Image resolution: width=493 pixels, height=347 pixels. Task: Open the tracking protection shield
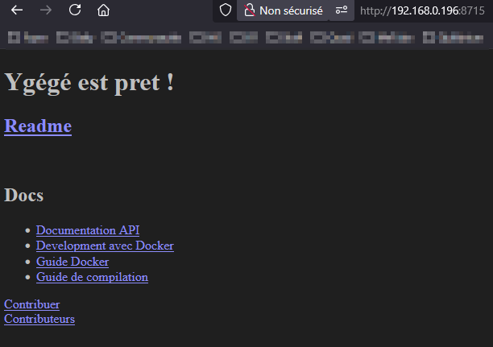click(226, 10)
